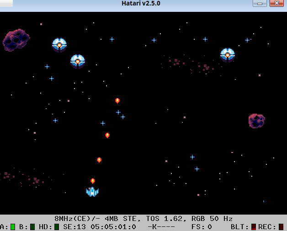This screenshot has height=231, width=287.
Task: Click the lone enemy orb above the small asteroid
Action: (228, 55)
